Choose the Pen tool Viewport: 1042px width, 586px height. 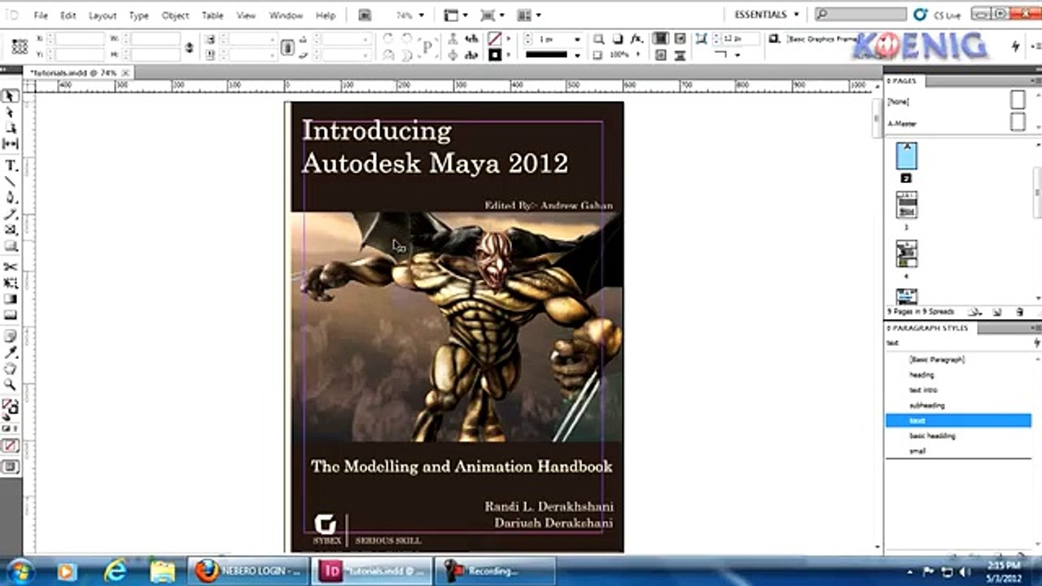[11, 198]
